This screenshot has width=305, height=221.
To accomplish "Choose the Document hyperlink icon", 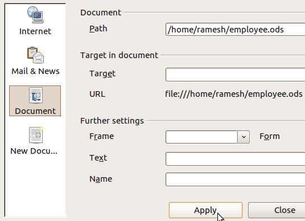I will pos(36,96).
